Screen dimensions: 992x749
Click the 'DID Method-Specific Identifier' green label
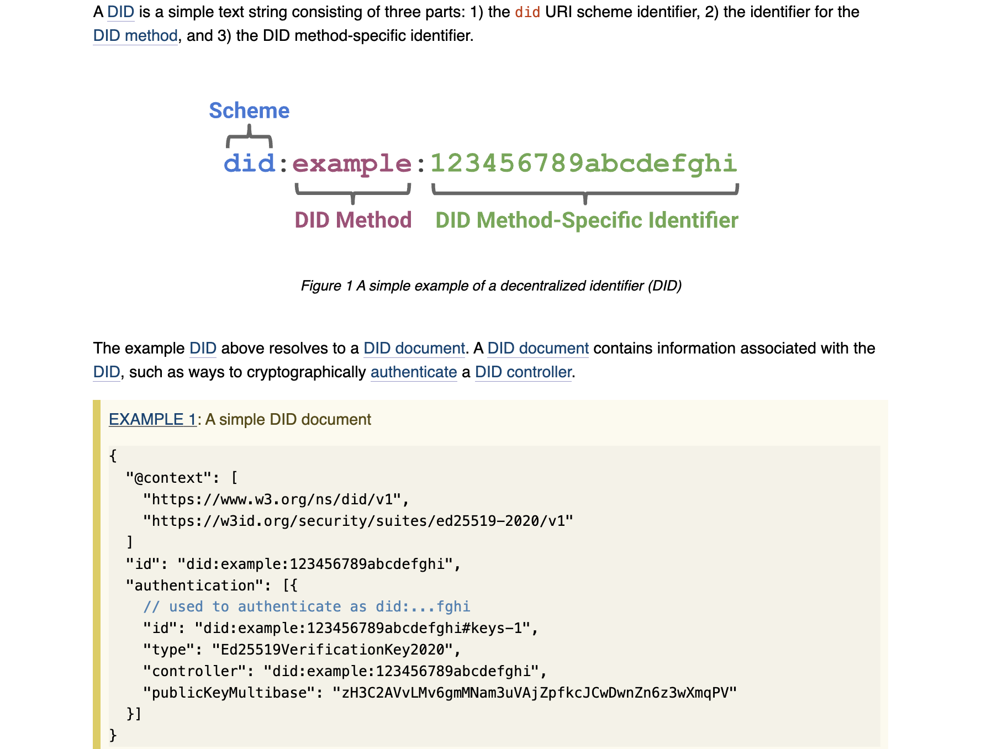pyautogui.click(x=587, y=220)
